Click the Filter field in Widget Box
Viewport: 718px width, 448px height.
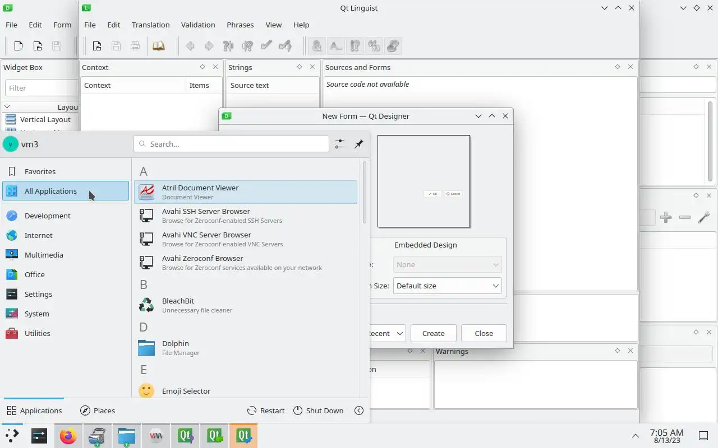42,88
